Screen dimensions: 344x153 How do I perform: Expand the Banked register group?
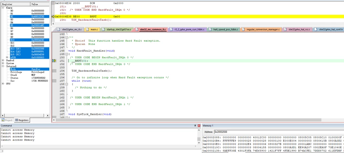tap(3, 60)
